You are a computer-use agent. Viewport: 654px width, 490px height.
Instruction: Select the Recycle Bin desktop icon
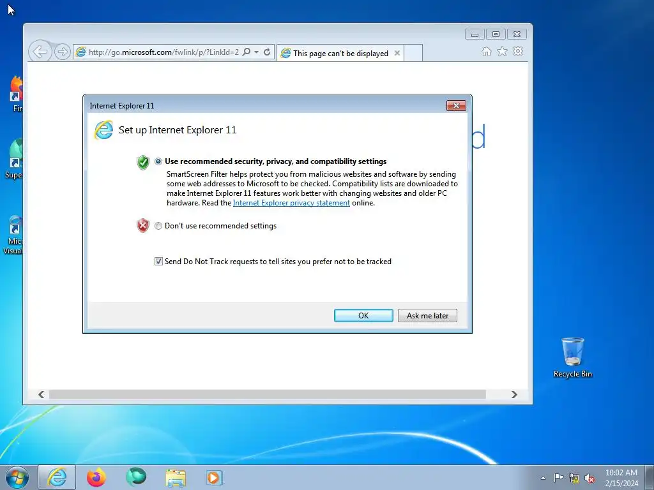[x=573, y=357]
